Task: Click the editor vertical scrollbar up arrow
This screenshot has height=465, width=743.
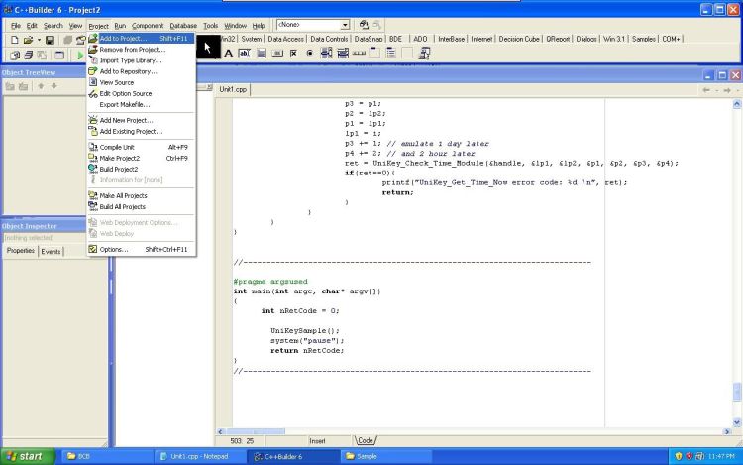Action: pyautogui.click(x=737, y=104)
